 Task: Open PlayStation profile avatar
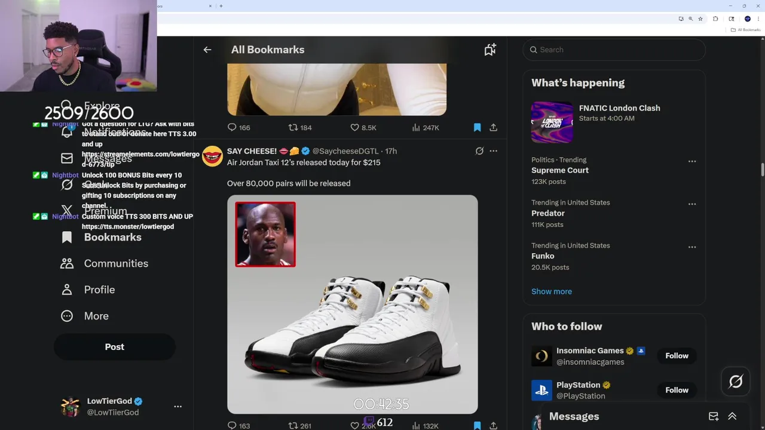pyautogui.click(x=541, y=390)
